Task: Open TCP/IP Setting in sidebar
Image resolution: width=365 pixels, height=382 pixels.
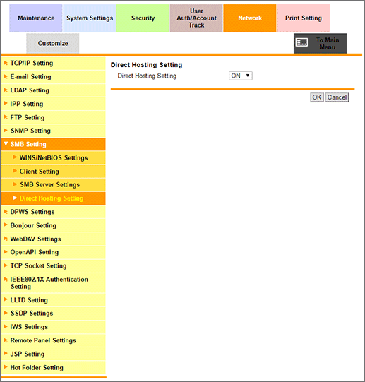Action: [54, 64]
